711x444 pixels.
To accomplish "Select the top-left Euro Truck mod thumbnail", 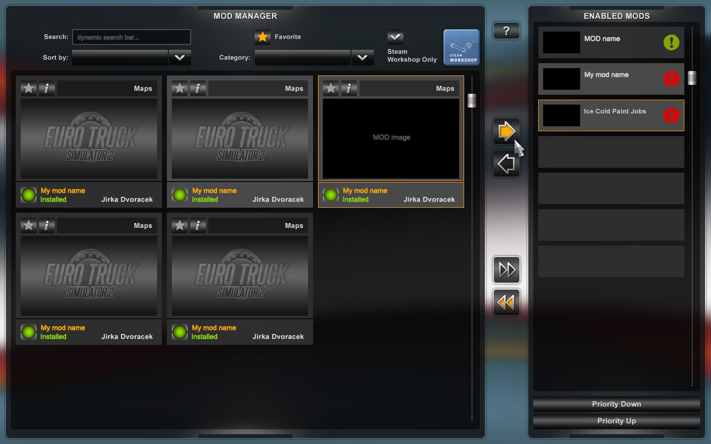I will click(89, 139).
